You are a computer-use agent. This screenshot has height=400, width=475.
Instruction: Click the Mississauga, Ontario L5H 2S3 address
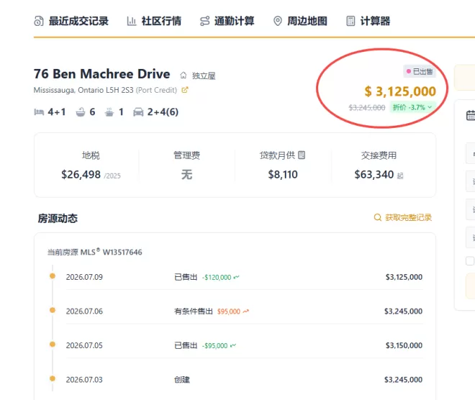point(83,90)
